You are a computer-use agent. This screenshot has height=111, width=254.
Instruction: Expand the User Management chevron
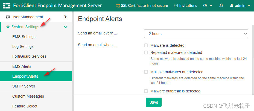coord(65,17)
